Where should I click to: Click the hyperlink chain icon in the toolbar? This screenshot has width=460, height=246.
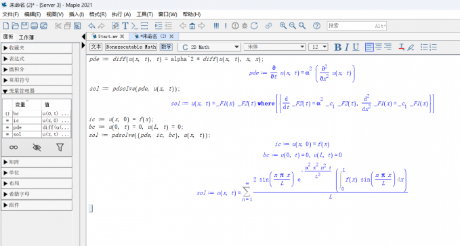click(x=268, y=26)
